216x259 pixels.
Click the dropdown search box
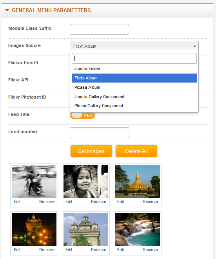134,58
